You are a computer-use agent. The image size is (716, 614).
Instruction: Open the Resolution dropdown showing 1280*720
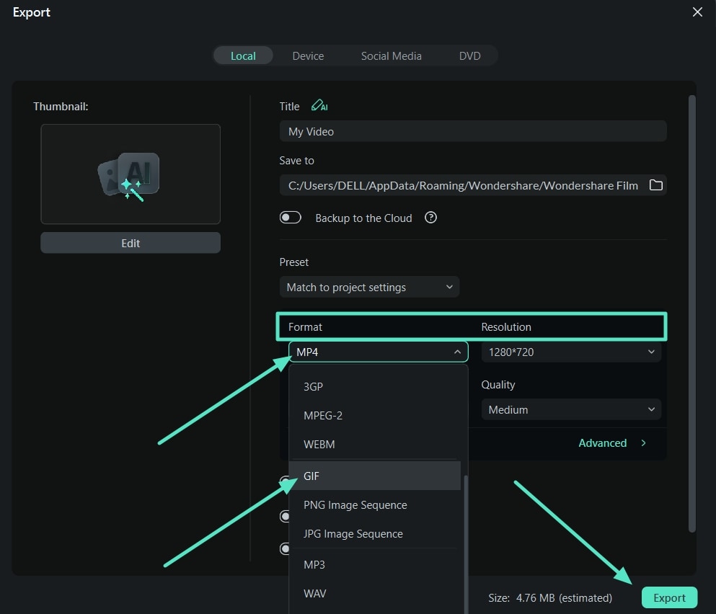pos(570,352)
